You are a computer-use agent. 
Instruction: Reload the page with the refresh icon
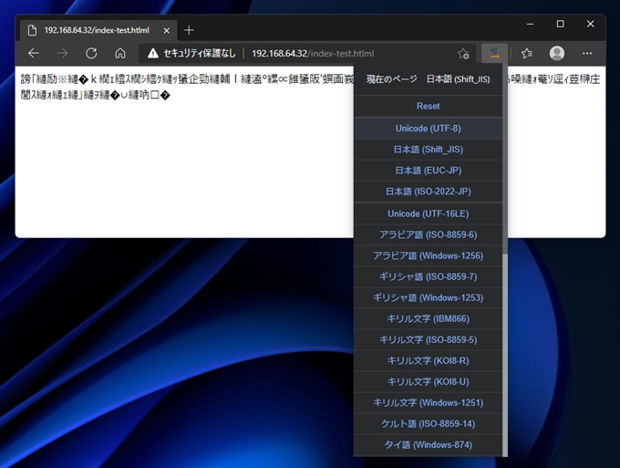click(91, 54)
